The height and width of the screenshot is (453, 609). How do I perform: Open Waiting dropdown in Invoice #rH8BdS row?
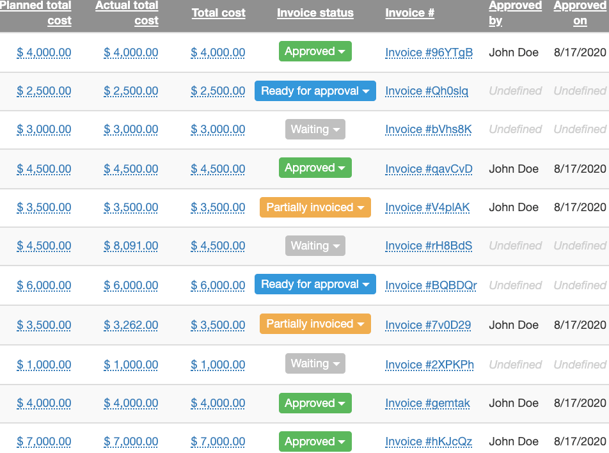315,246
